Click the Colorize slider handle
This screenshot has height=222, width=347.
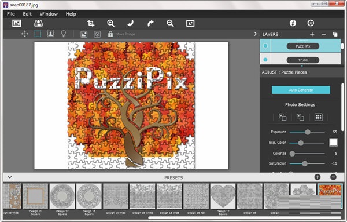pos(292,154)
